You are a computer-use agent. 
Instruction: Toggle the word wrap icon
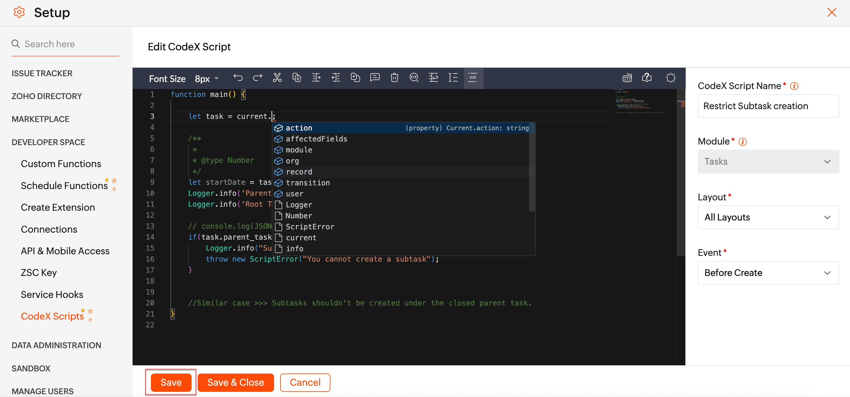click(433, 78)
